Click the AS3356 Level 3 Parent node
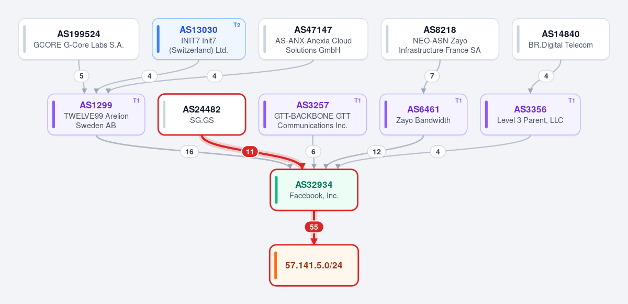 click(530, 115)
